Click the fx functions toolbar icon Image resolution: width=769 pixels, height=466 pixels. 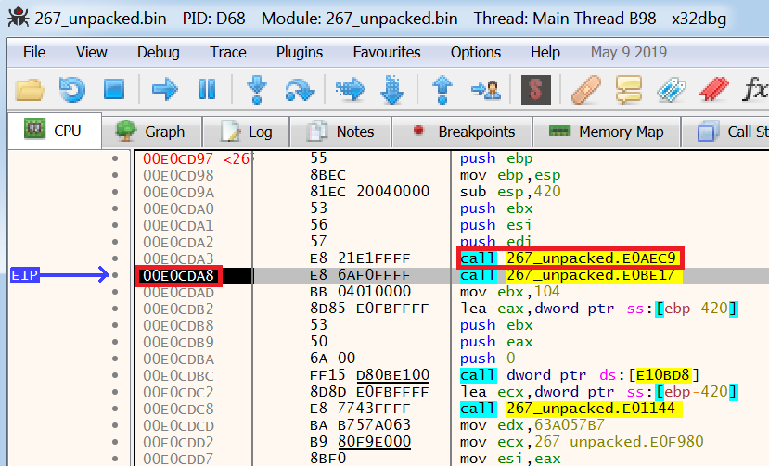[x=755, y=90]
